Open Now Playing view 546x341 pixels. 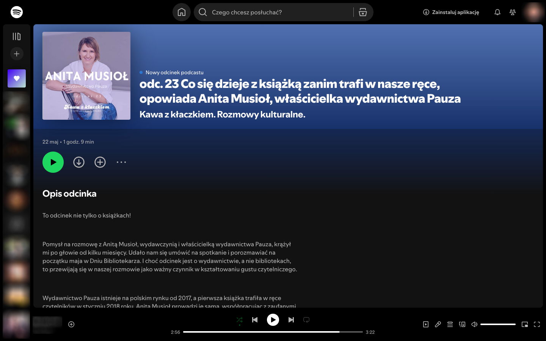pos(426,324)
